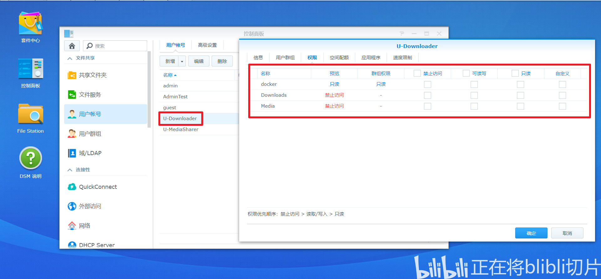The width and height of the screenshot is (601, 279).
Task: Check the 只读 header checkbox for all folders
Action: (x=515, y=73)
